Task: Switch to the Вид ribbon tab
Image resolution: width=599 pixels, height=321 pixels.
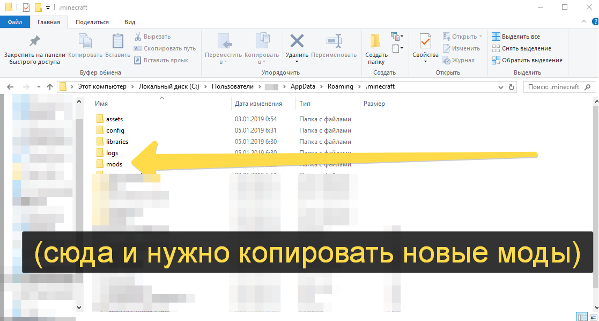Action: (x=129, y=22)
